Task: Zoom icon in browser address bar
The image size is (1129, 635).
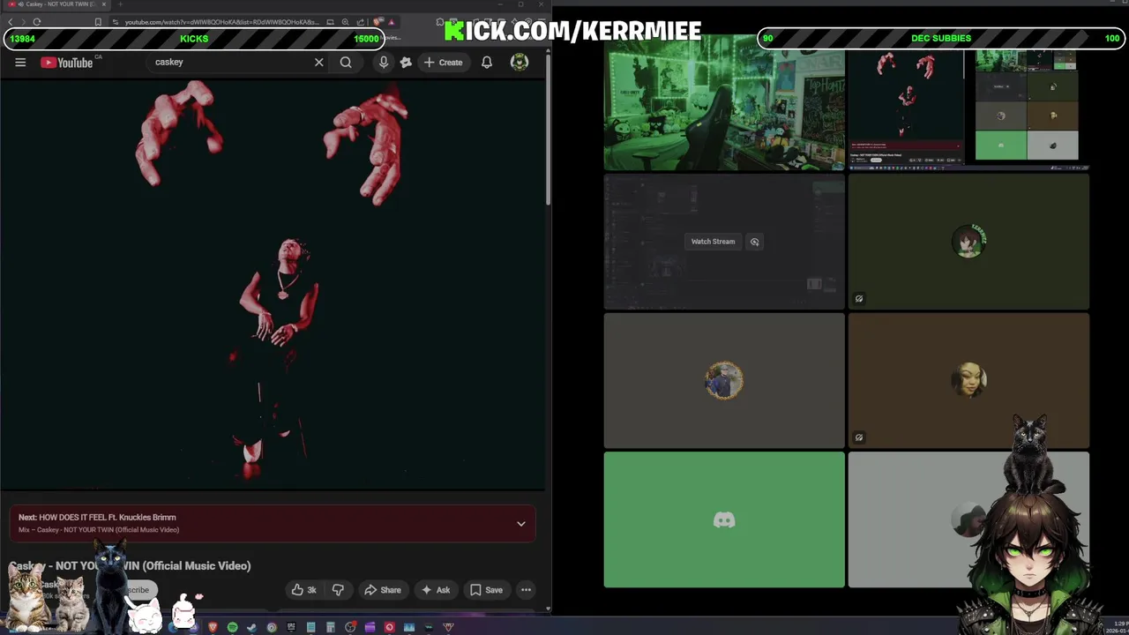Action: [345, 22]
